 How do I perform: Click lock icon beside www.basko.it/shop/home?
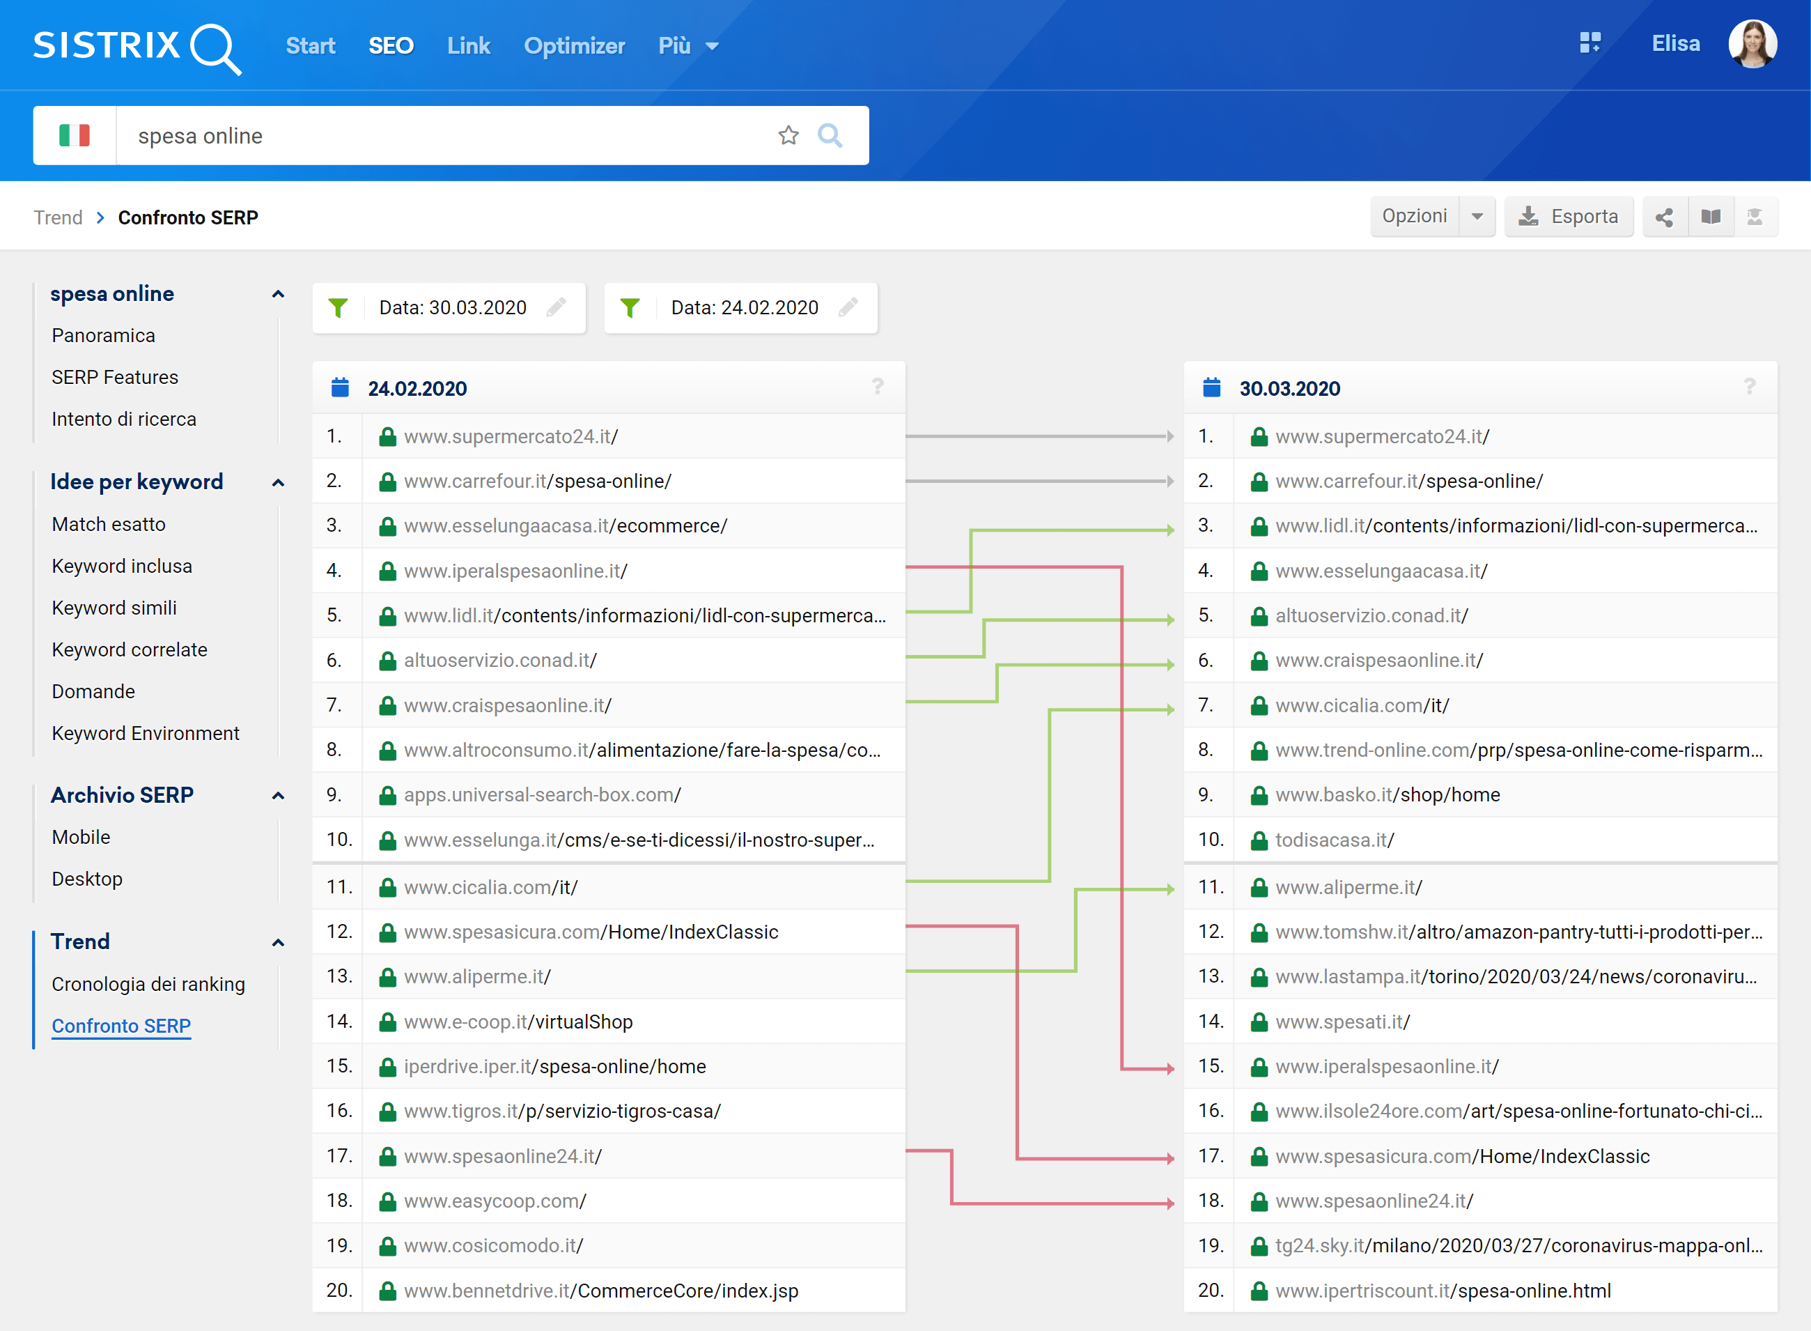point(1259,795)
